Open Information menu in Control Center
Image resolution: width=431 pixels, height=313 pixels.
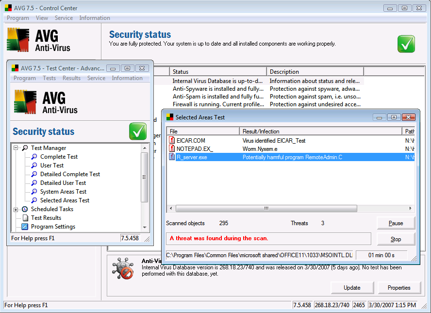pos(95,18)
